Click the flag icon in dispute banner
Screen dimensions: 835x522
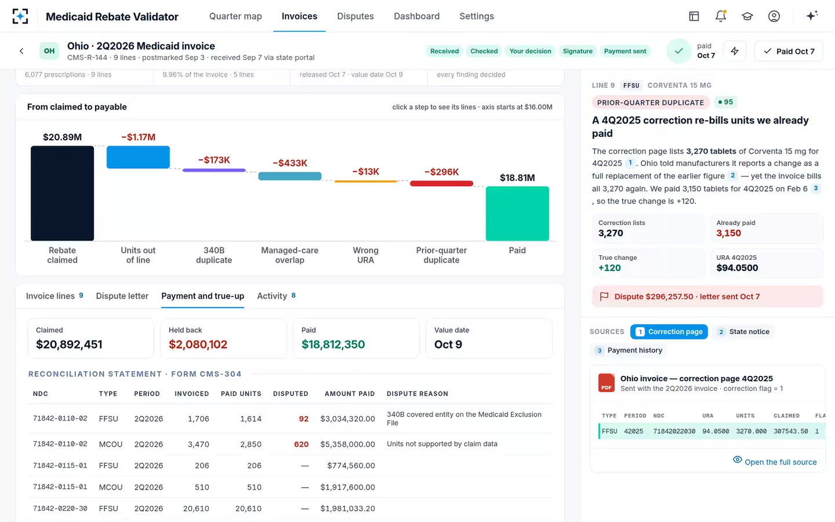pyautogui.click(x=604, y=296)
